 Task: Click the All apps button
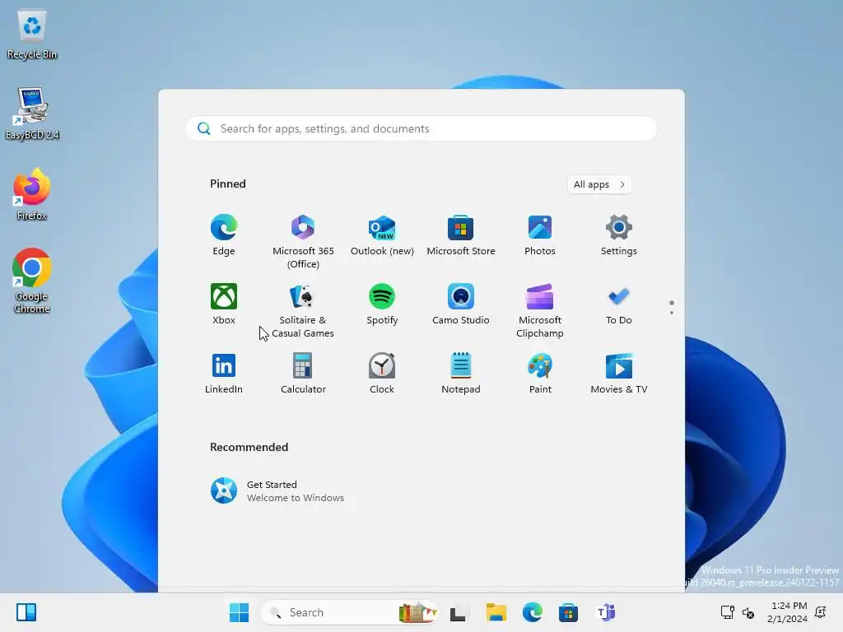599,184
